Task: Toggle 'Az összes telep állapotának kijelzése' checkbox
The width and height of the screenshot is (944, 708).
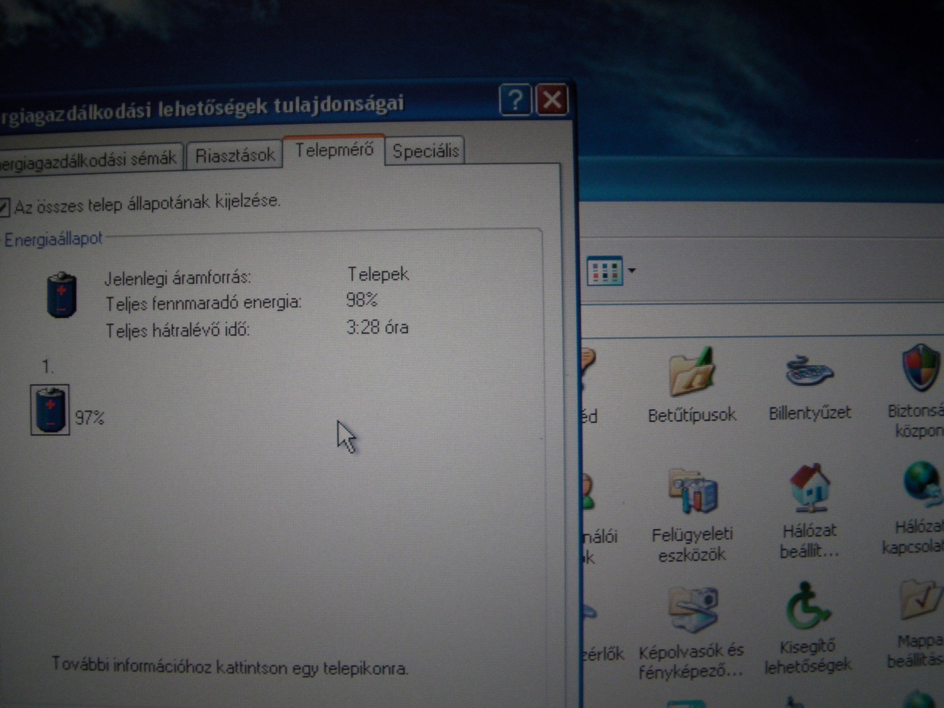Action: tap(4, 206)
